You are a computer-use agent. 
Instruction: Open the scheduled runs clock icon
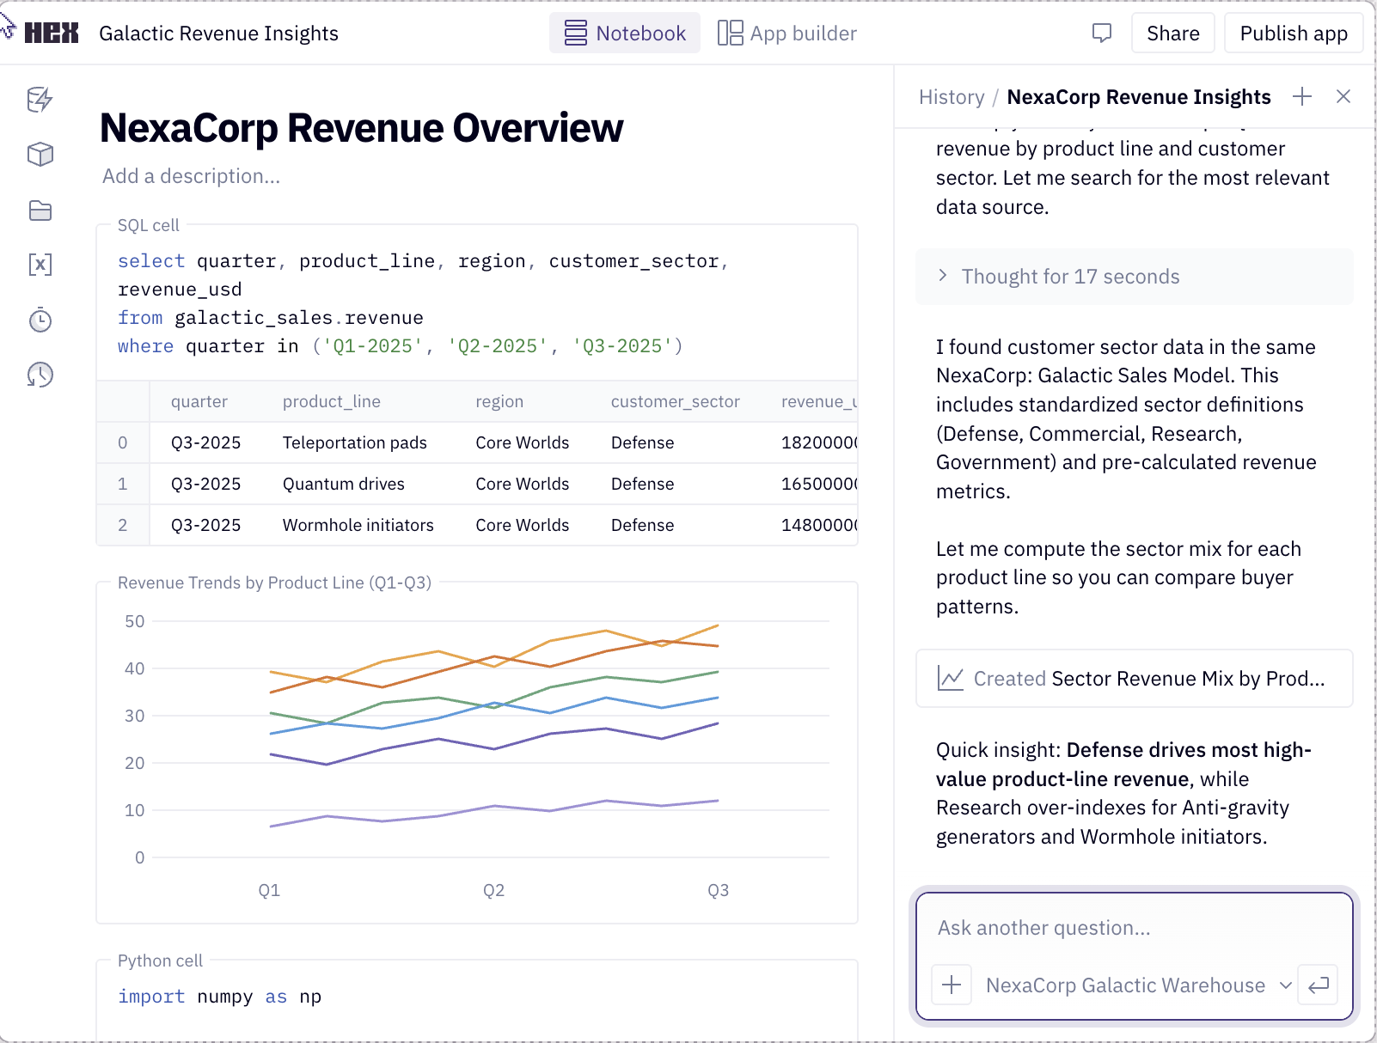click(40, 320)
